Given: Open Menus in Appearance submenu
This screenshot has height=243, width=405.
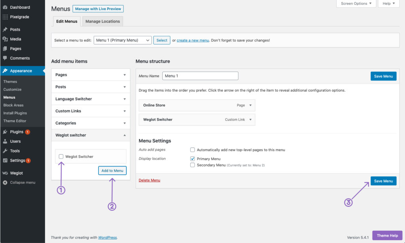Looking at the screenshot, I should [9, 97].
